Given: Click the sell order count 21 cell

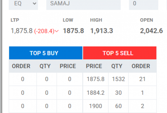Looking at the screenshot, I should tap(142, 79).
